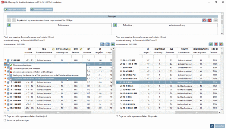226x129 pixels.
Task: Click the green add icon beside Zielvariable
Action: click(x=115, y=25)
